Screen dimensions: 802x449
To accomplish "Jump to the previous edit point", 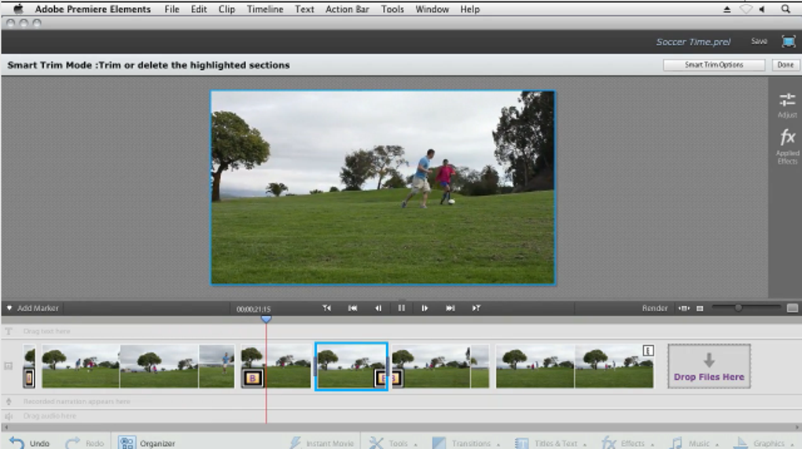I will pyautogui.click(x=353, y=308).
